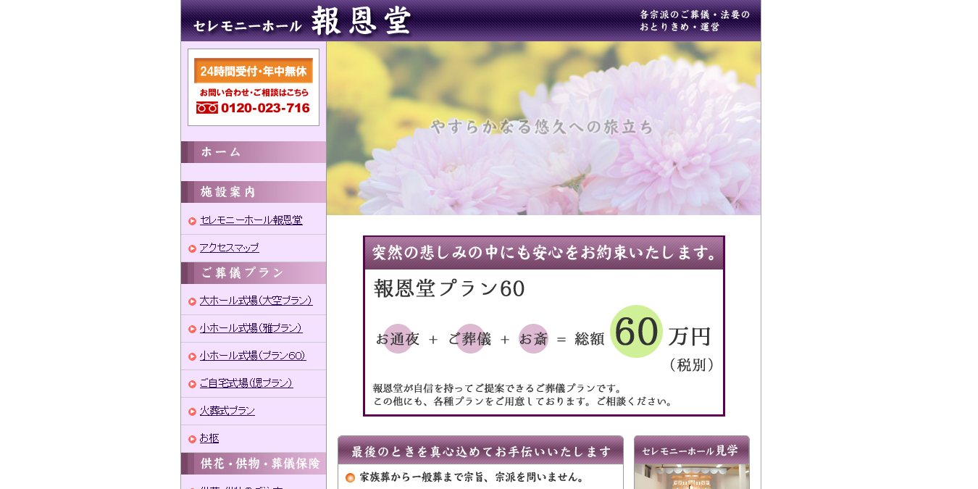Screen dimensions: 978x489
Task: Open the セレモニーホール報恩堂 link
Action: click(x=251, y=220)
